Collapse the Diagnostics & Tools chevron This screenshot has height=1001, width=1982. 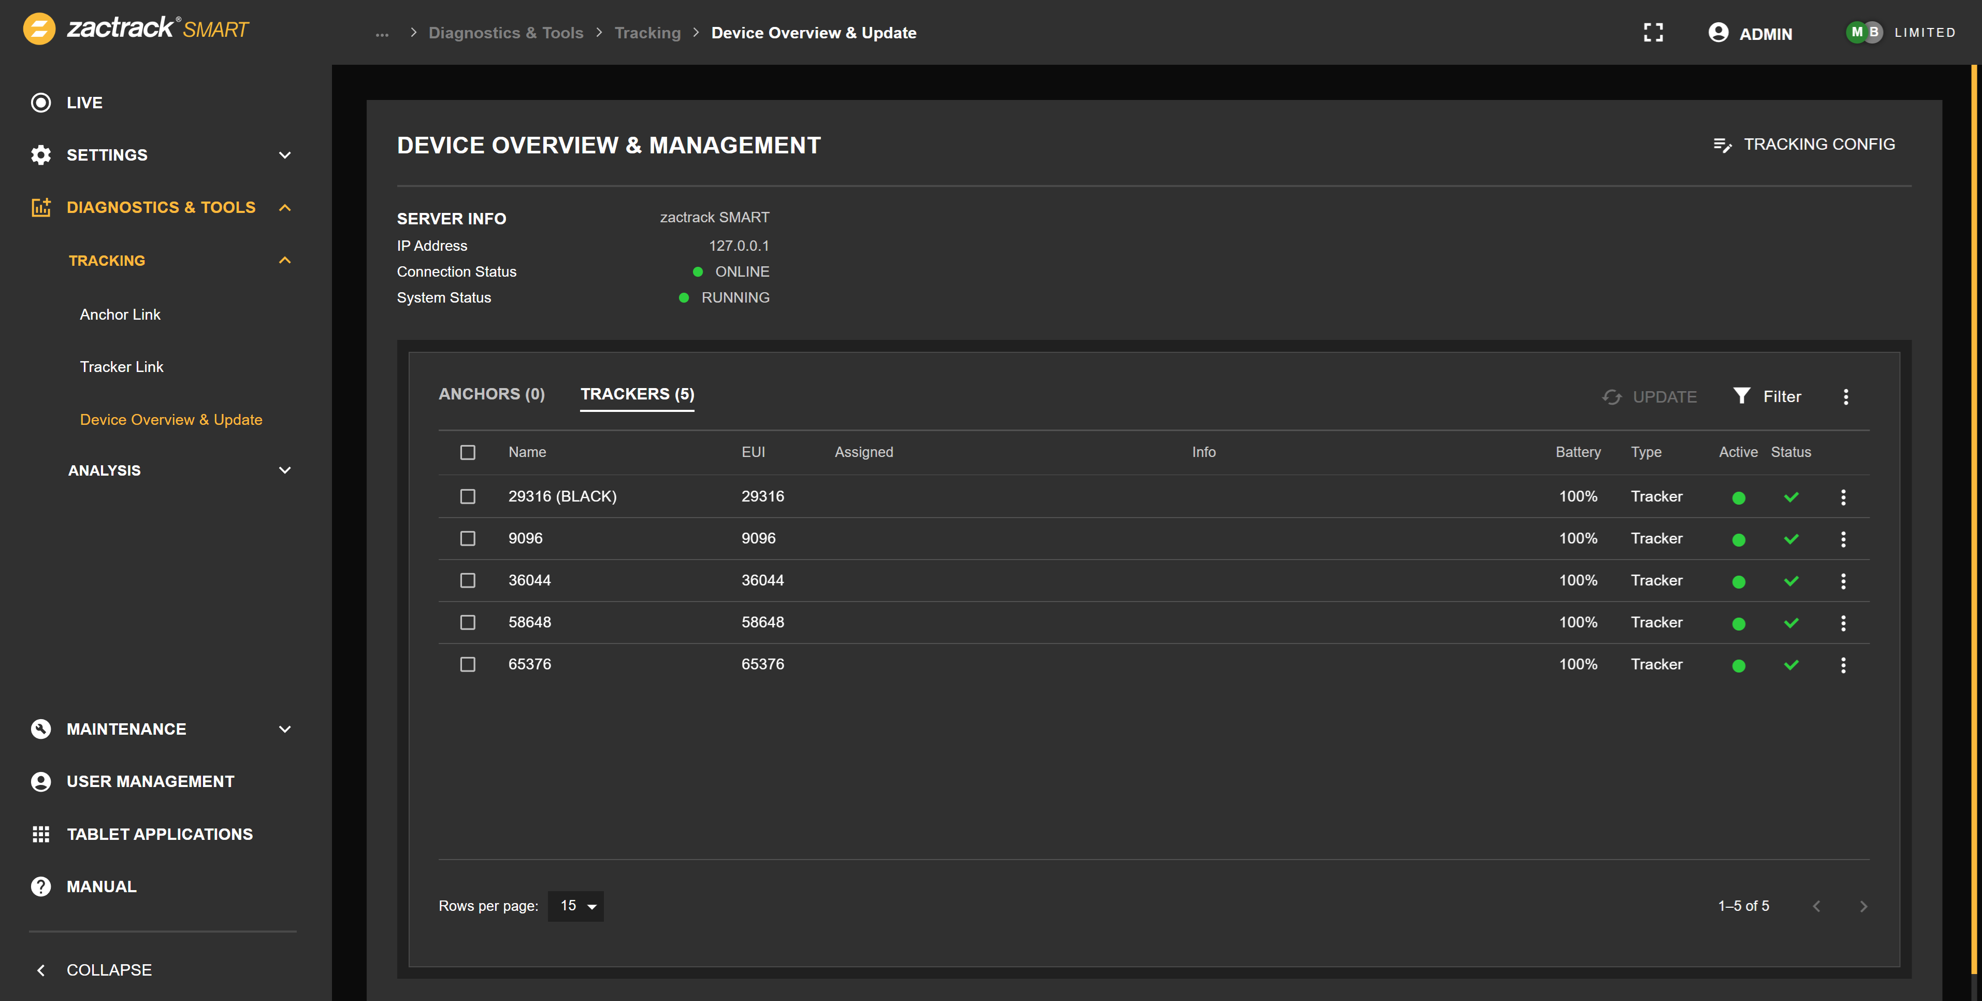[x=285, y=207]
